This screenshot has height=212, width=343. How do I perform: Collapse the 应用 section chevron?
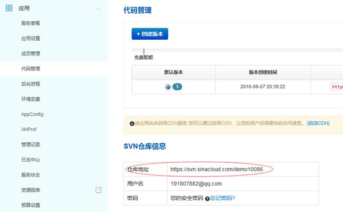[x=99, y=8]
